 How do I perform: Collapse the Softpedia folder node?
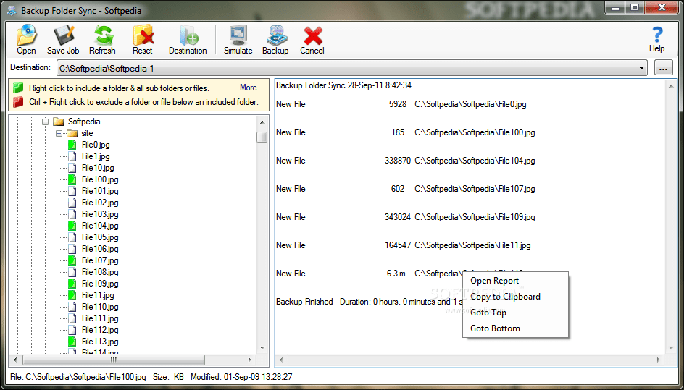(45, 122)
